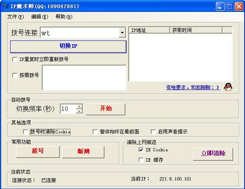Open the 文件(F) menu

pos(16,16)
